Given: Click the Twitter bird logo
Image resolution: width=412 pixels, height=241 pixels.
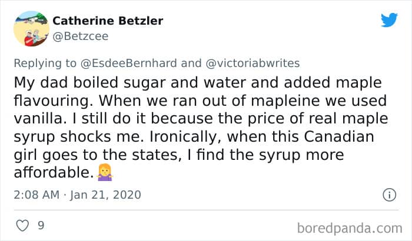Looking at the screenshot, I should coord(389,21).
